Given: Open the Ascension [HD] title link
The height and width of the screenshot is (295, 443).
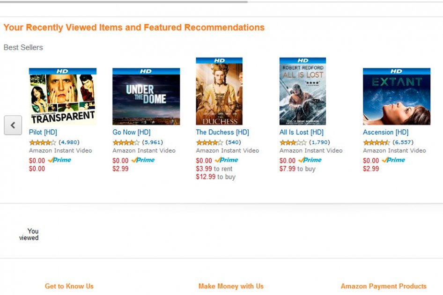Looking at the screenshot, I should tap(386, 132).
